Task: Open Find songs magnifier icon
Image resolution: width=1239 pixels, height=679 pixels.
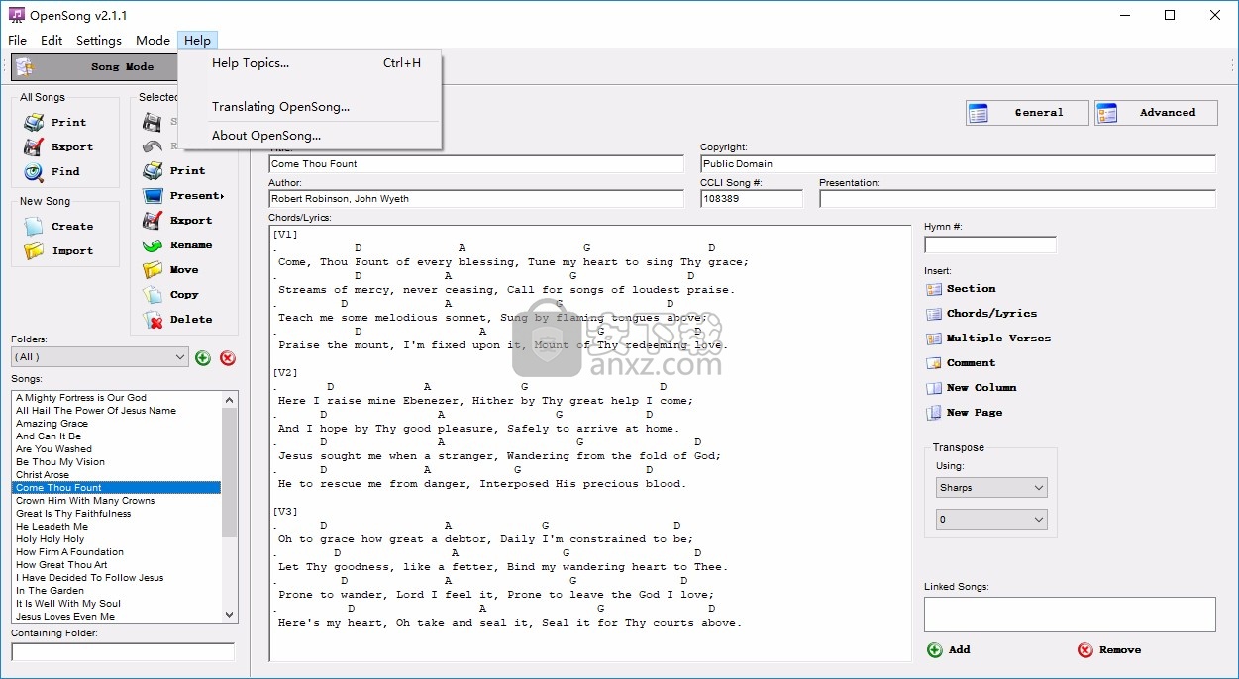Action: 34,171
